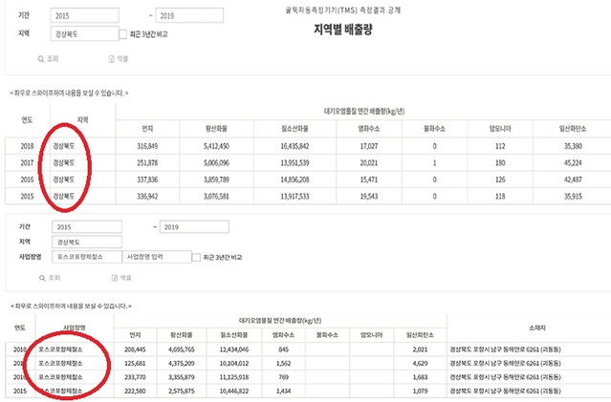Screen dimensions: 611x402
Task: Open the lower start year 2015 dropdown
Action: point(87,227)
